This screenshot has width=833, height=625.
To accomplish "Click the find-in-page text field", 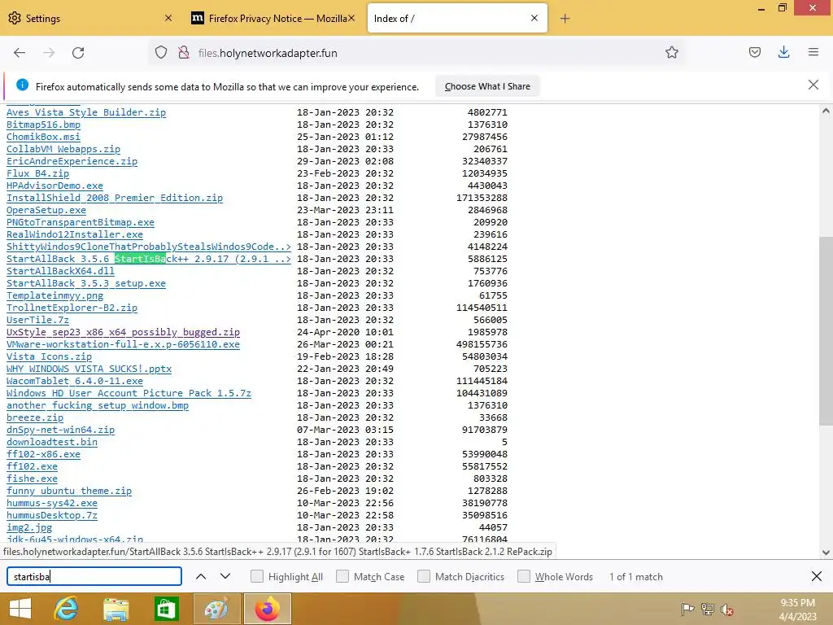I will point(94,577).
